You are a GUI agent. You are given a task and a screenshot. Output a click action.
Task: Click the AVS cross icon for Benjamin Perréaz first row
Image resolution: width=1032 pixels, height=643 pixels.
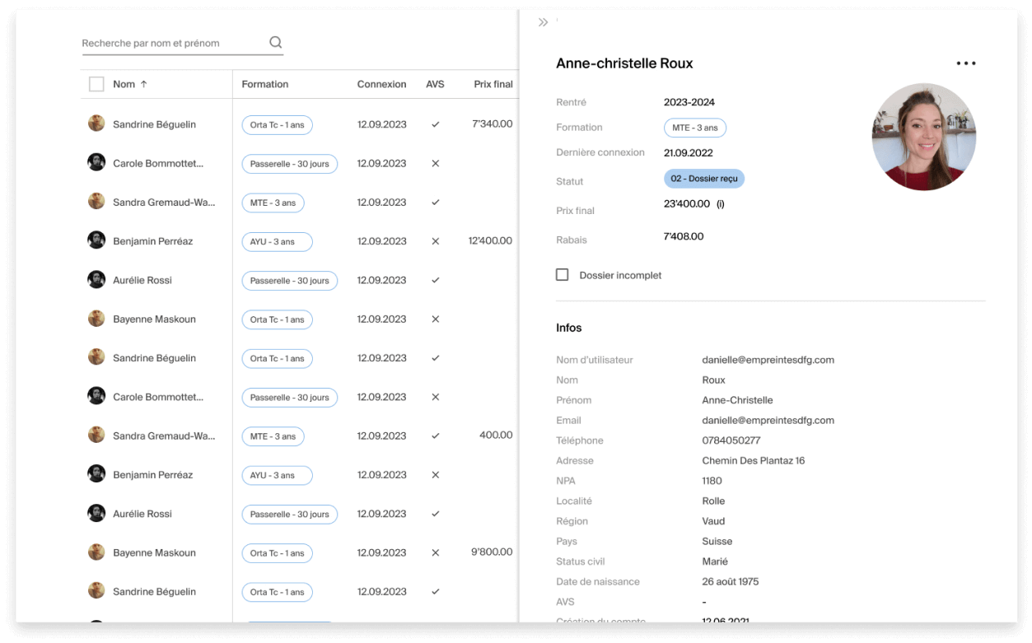[436, 241]
